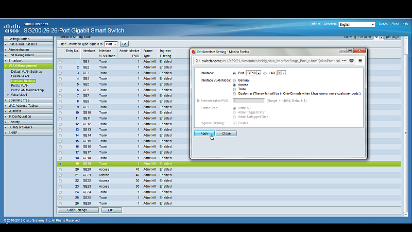Click the Firefox icon in popup title bar
The image size is (412, 232).
click(194, 51)
